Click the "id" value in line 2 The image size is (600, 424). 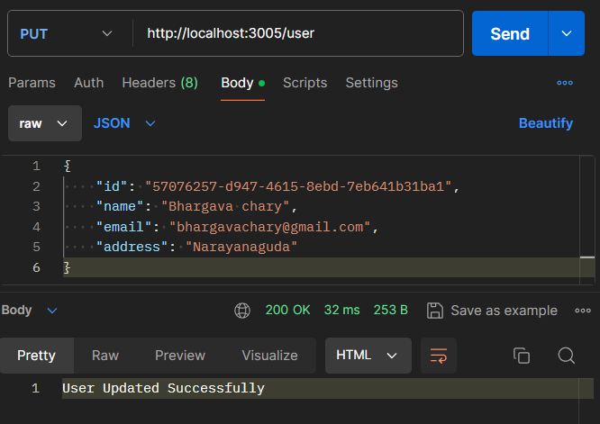pos(298,186)
